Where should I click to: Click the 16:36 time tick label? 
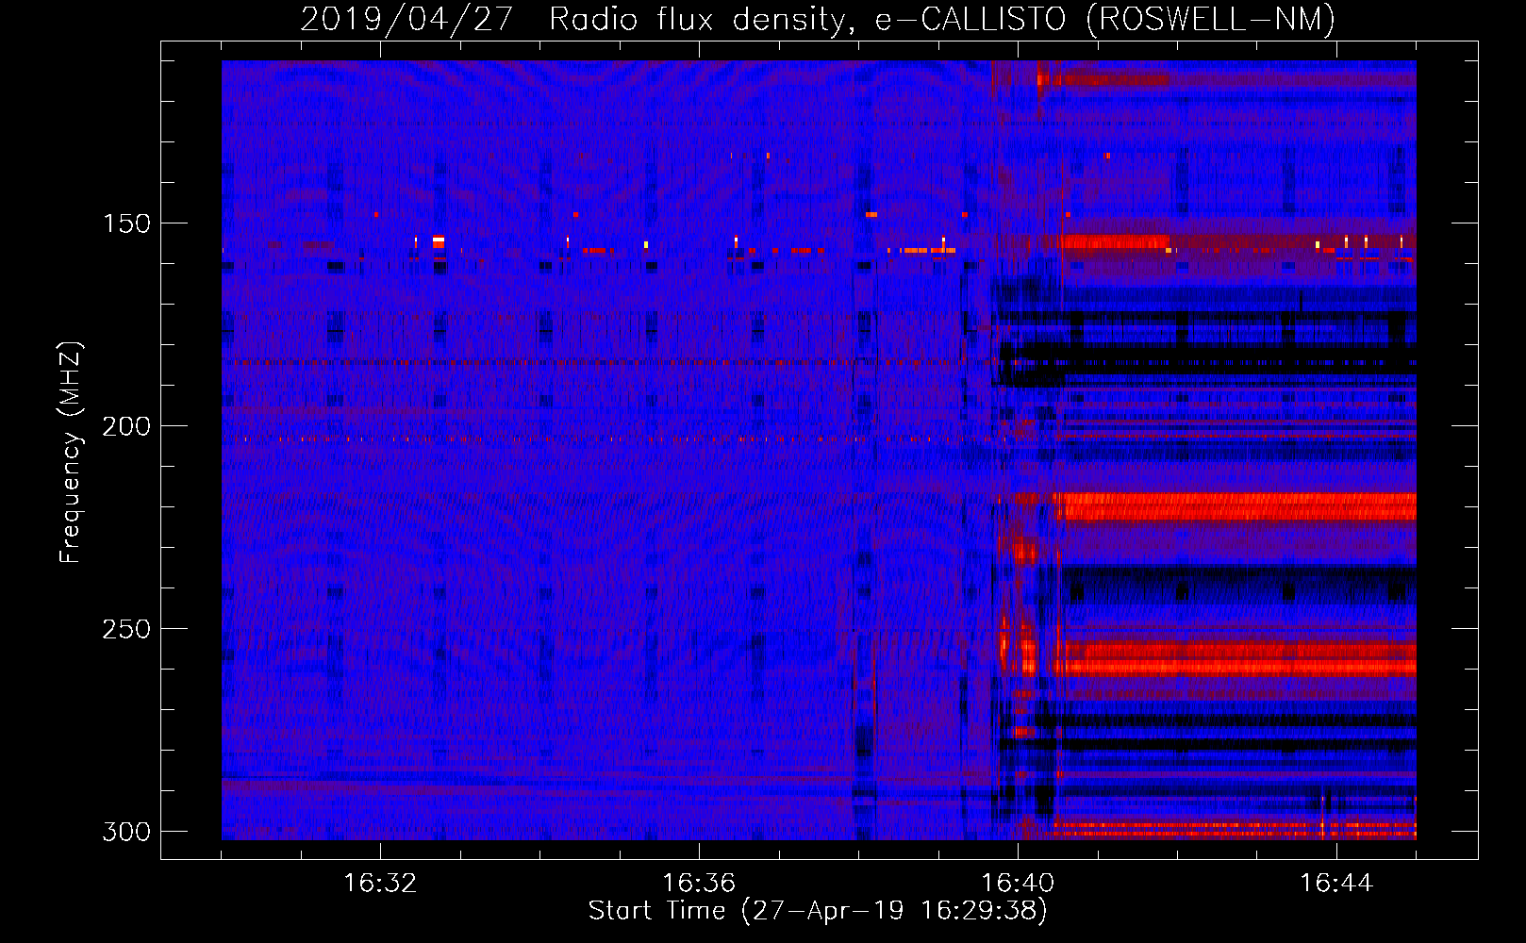[699, 883]
